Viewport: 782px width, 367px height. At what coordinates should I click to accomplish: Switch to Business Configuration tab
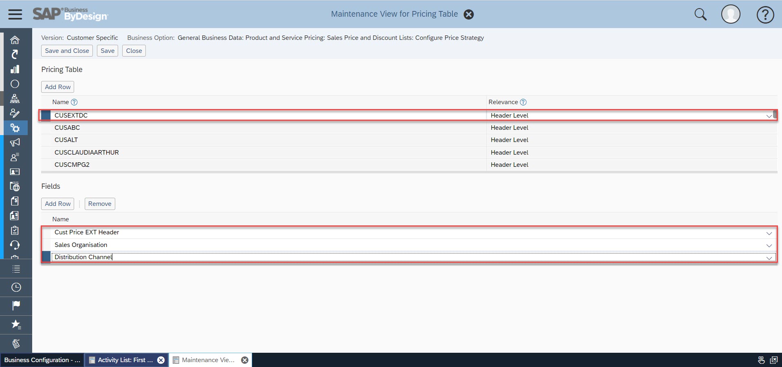[x=42, y=360]
